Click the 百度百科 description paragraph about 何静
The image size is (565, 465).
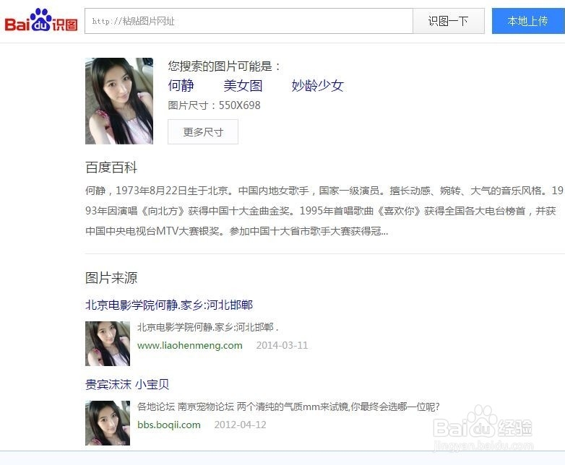click(x=324, y=211)
